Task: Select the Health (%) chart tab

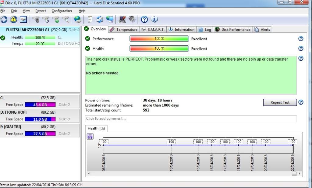Action: point(96,129)
